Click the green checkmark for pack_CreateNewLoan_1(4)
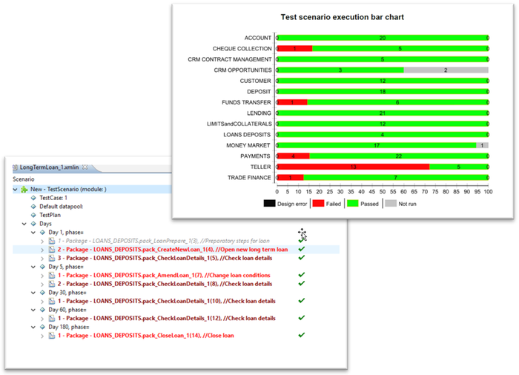The height and width of the screenshot is (375, 519). pos(301,249)
